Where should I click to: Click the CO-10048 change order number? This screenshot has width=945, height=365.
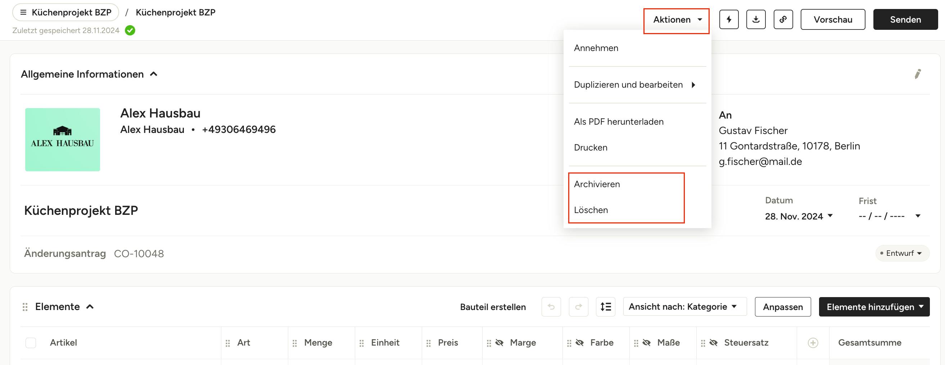(139, 254)
